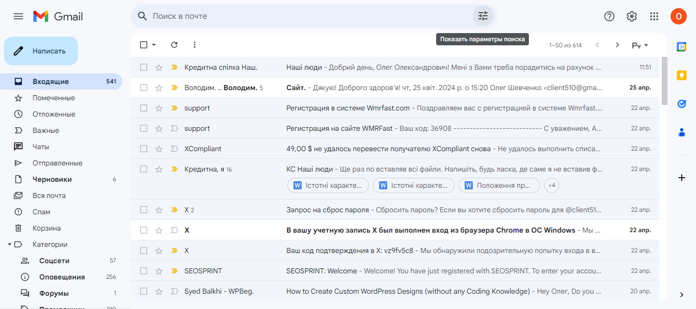Viewport: 696px width, 309px height.
Task: Expand the select-all dropdown arrow
Action: 154,45
